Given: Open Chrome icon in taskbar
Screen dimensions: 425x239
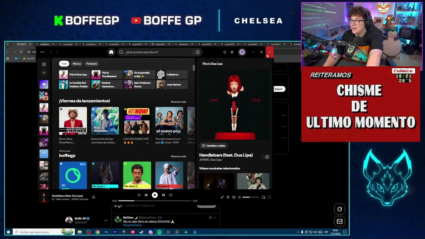Looking at the screenshot, I should pos(97,232).
